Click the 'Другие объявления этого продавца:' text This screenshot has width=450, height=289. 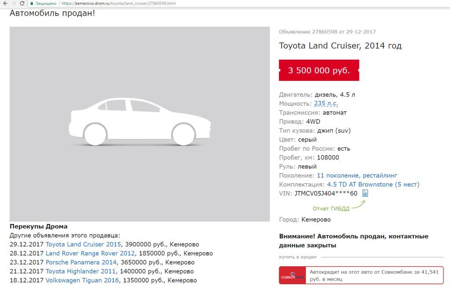65,235
